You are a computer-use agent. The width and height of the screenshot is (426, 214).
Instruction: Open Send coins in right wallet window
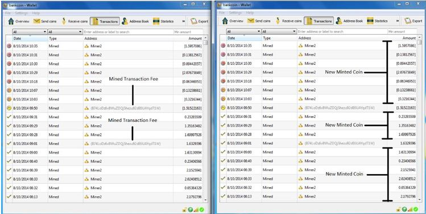tap(259, 21)
